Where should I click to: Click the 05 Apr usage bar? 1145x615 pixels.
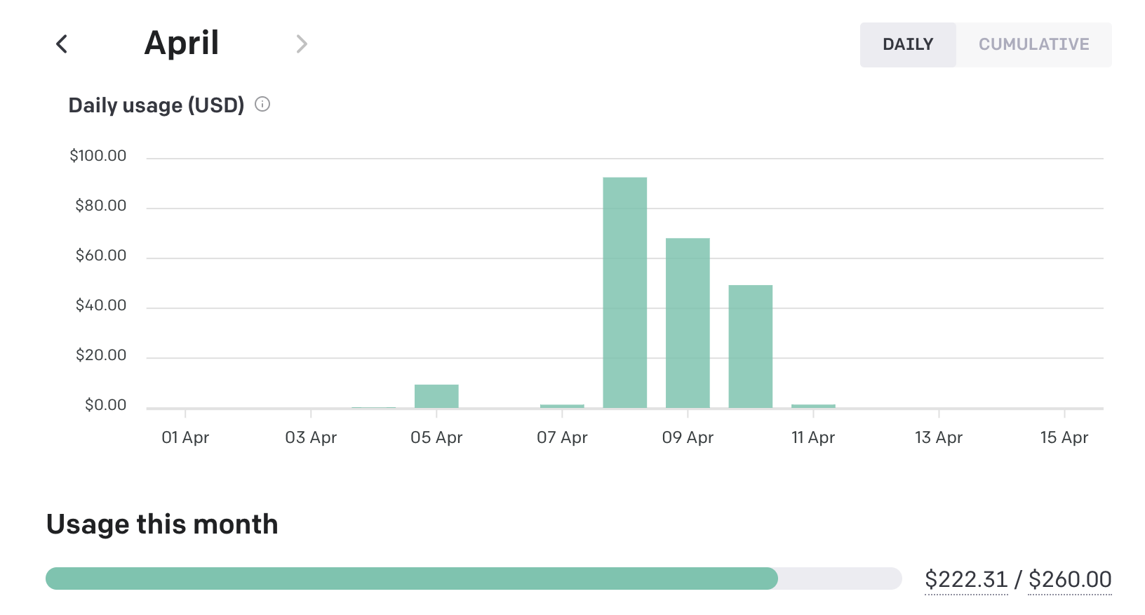point(436,396)
